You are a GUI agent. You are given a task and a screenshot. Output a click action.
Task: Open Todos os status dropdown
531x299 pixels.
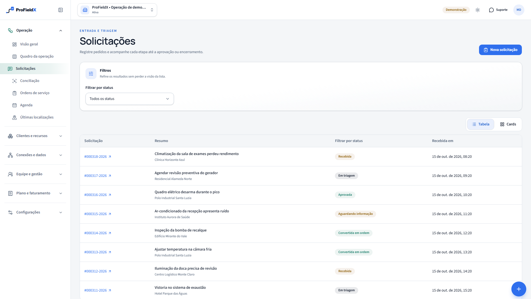pyautogui.click(x=130, y=99)
